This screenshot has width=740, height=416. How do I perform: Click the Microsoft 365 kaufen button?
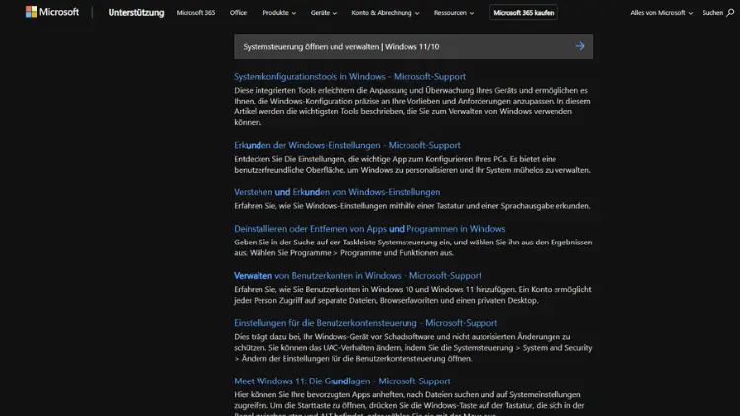click(523, 13)
